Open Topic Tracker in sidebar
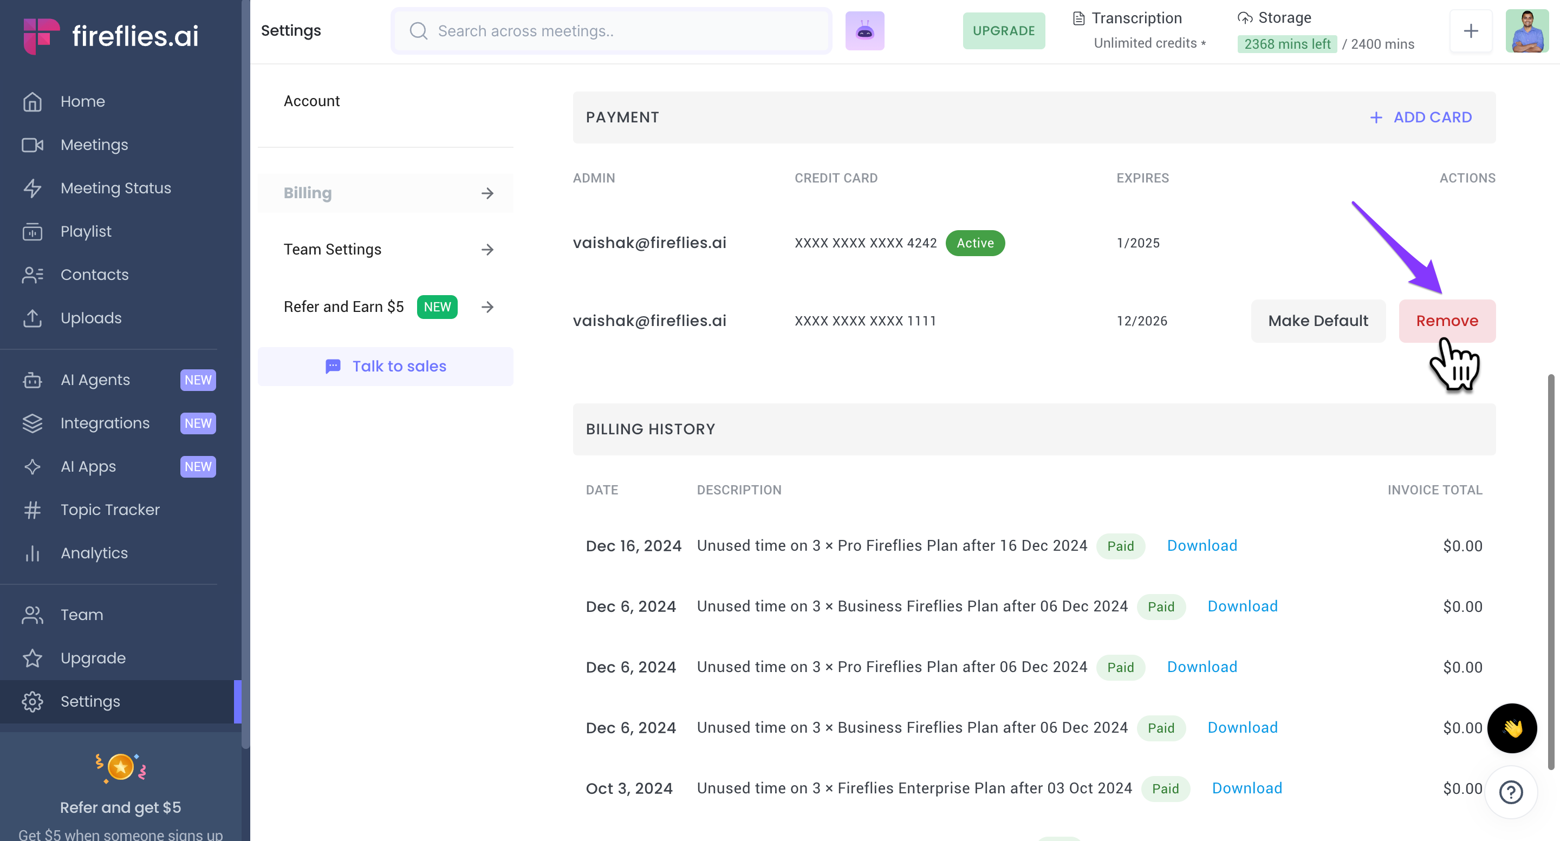The width and height of the screenshot is (1560, 841). coord(109,510)
